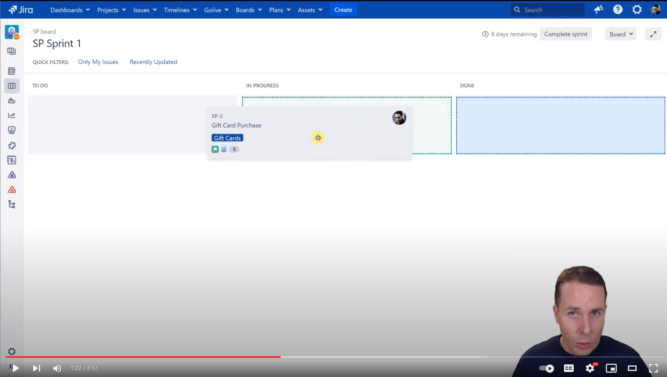667x377 pixels.
Task: Open project settings gear at sidebar bottom
Action: 12,351
